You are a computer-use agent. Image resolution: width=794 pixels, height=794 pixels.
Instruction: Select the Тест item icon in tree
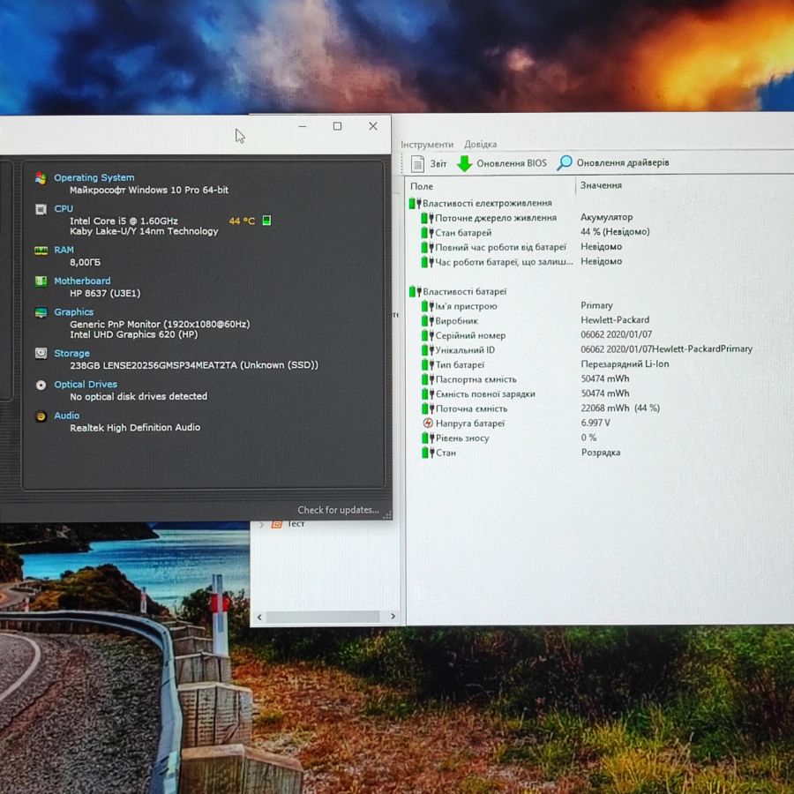tap(276, 524)
